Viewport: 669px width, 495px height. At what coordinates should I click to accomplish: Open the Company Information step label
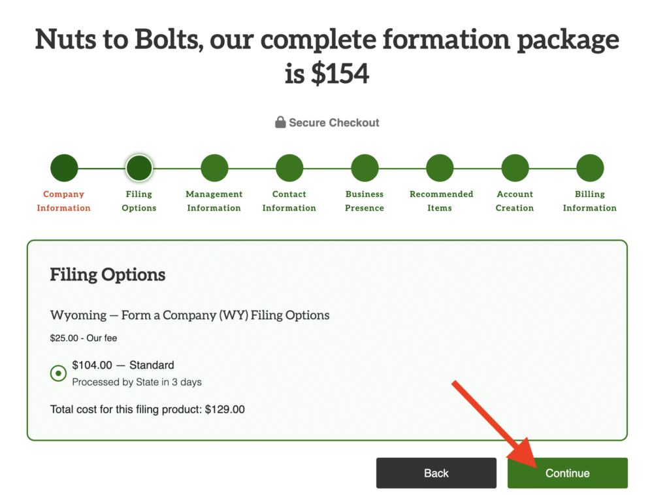pos(64,201)
